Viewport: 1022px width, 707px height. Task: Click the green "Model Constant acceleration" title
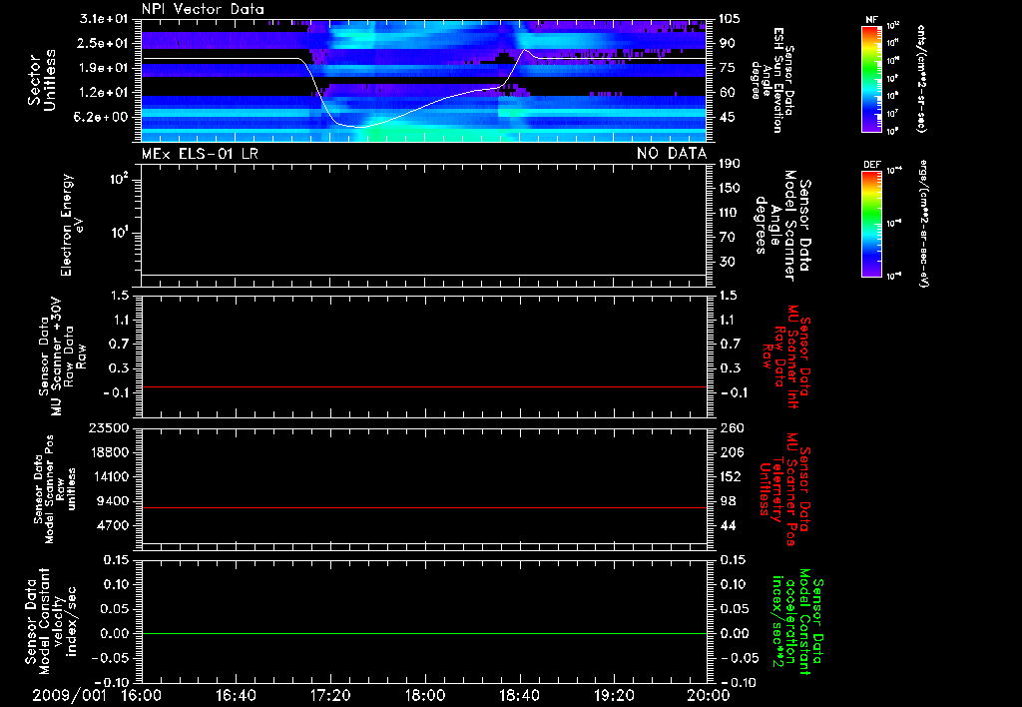(x=798, y=621)
